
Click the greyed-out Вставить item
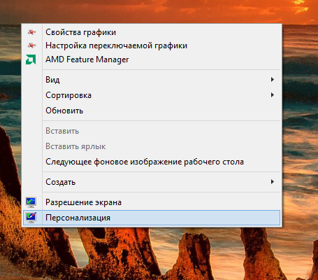152,131
